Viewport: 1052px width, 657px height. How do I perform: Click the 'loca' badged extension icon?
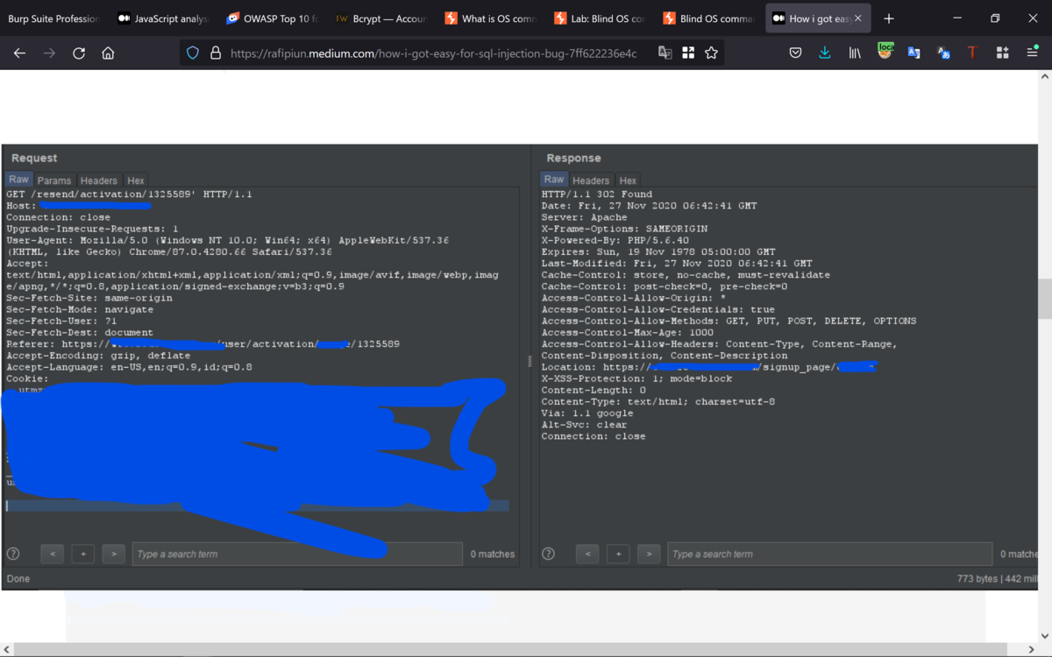coord(885,52)
